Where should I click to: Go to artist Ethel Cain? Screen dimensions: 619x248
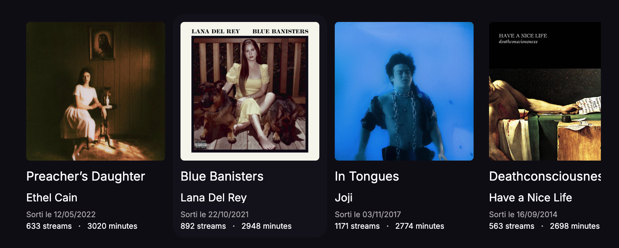(52, 198)
